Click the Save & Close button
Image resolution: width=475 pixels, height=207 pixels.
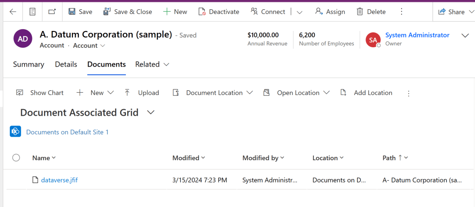tap(128, 12)
